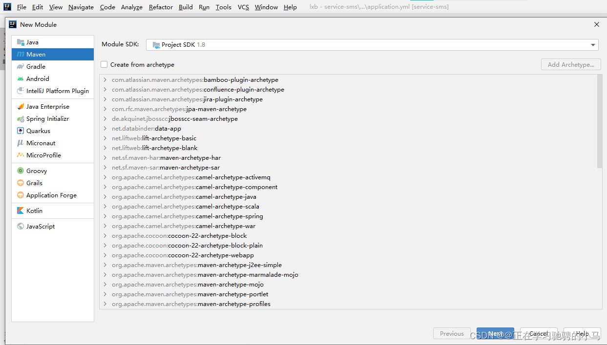607x345 pixels.
Task: Select the Android robot icon
Action: pyautogui.click(x=21, y=78)
